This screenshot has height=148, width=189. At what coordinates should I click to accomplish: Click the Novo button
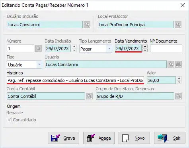click(x=134, y=138)
